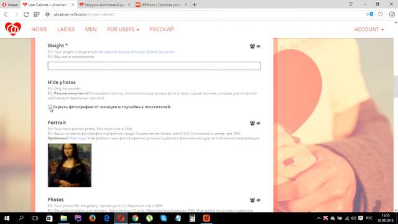Open the Вам сюда! link
The image size is (398, 224).
click(x=78, y=138)
